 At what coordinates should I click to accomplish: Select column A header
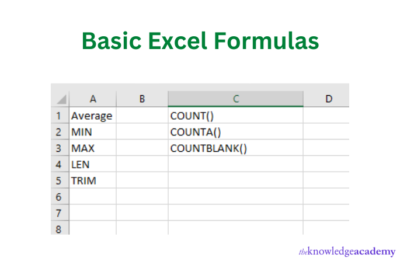(x=93, y=99)
